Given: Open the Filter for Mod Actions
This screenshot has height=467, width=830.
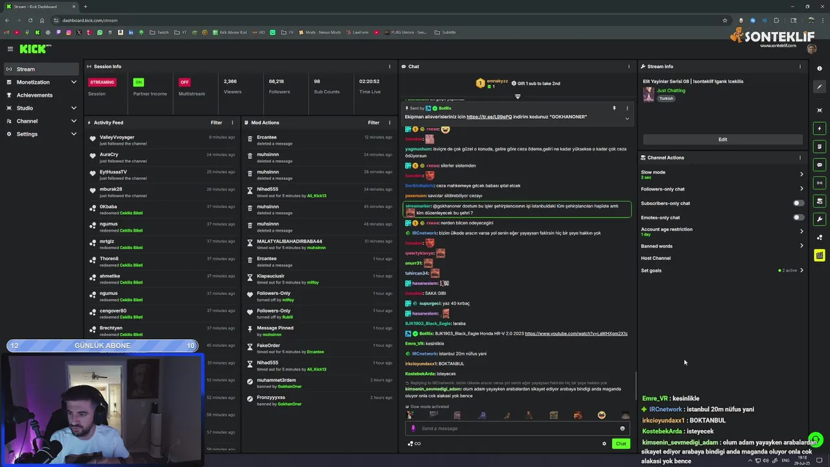Looking at the screenshot, I should click(x=373, y=123).
